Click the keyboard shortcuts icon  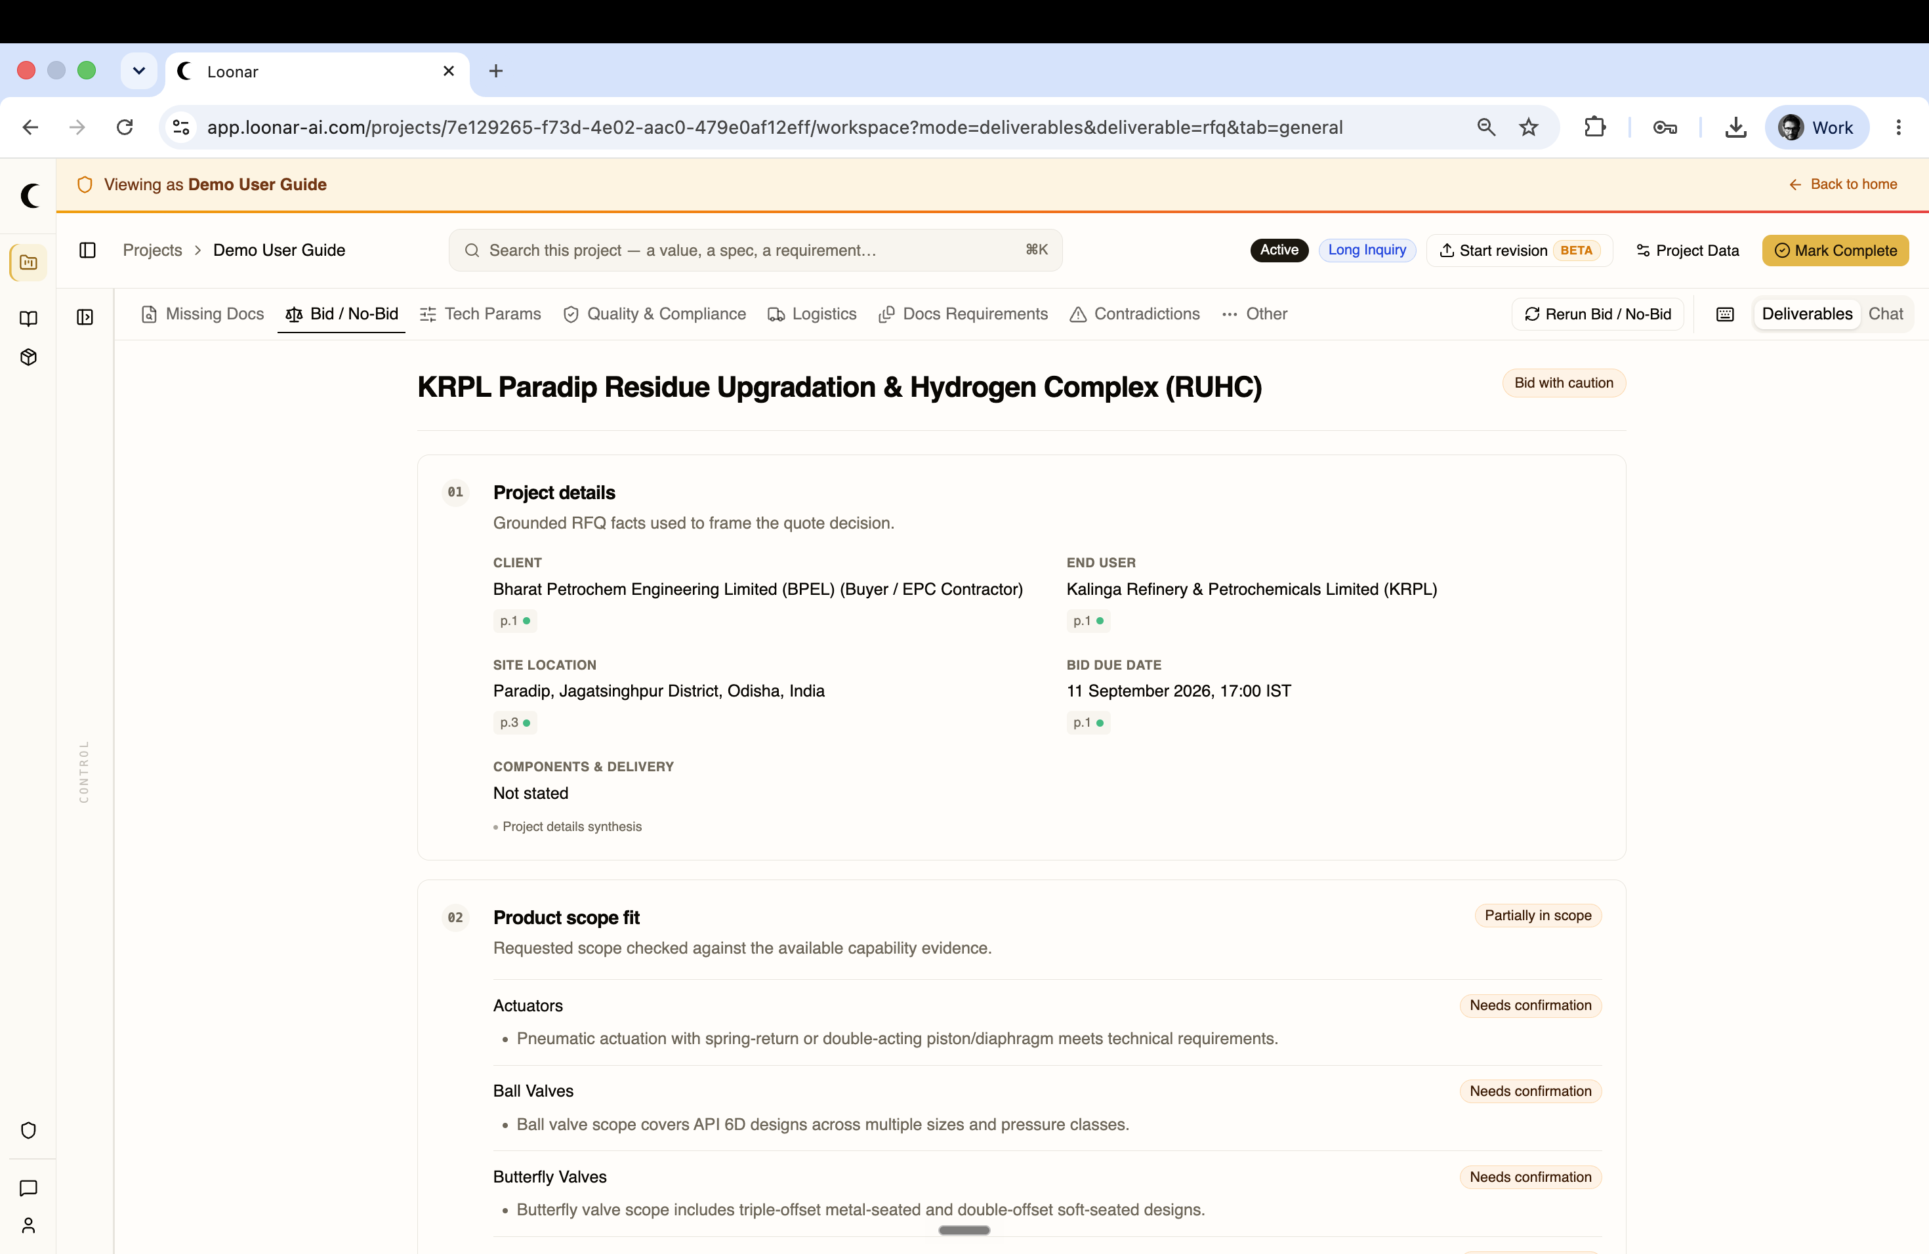pos(1725,314)
